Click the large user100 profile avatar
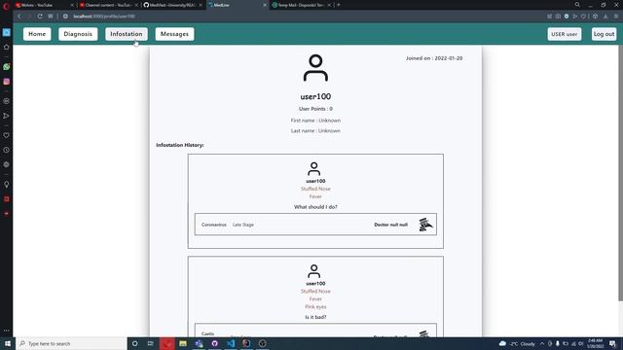This screenshot has width=623, height=350. [x=315, y=68]
